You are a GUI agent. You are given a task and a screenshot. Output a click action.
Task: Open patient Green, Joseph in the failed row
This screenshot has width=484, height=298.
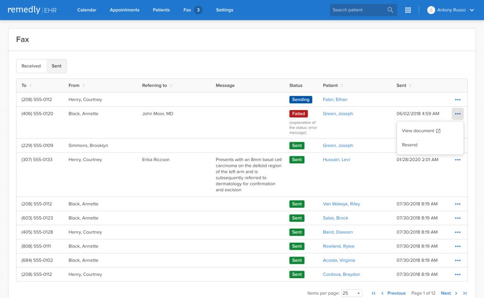pos(338,114)
